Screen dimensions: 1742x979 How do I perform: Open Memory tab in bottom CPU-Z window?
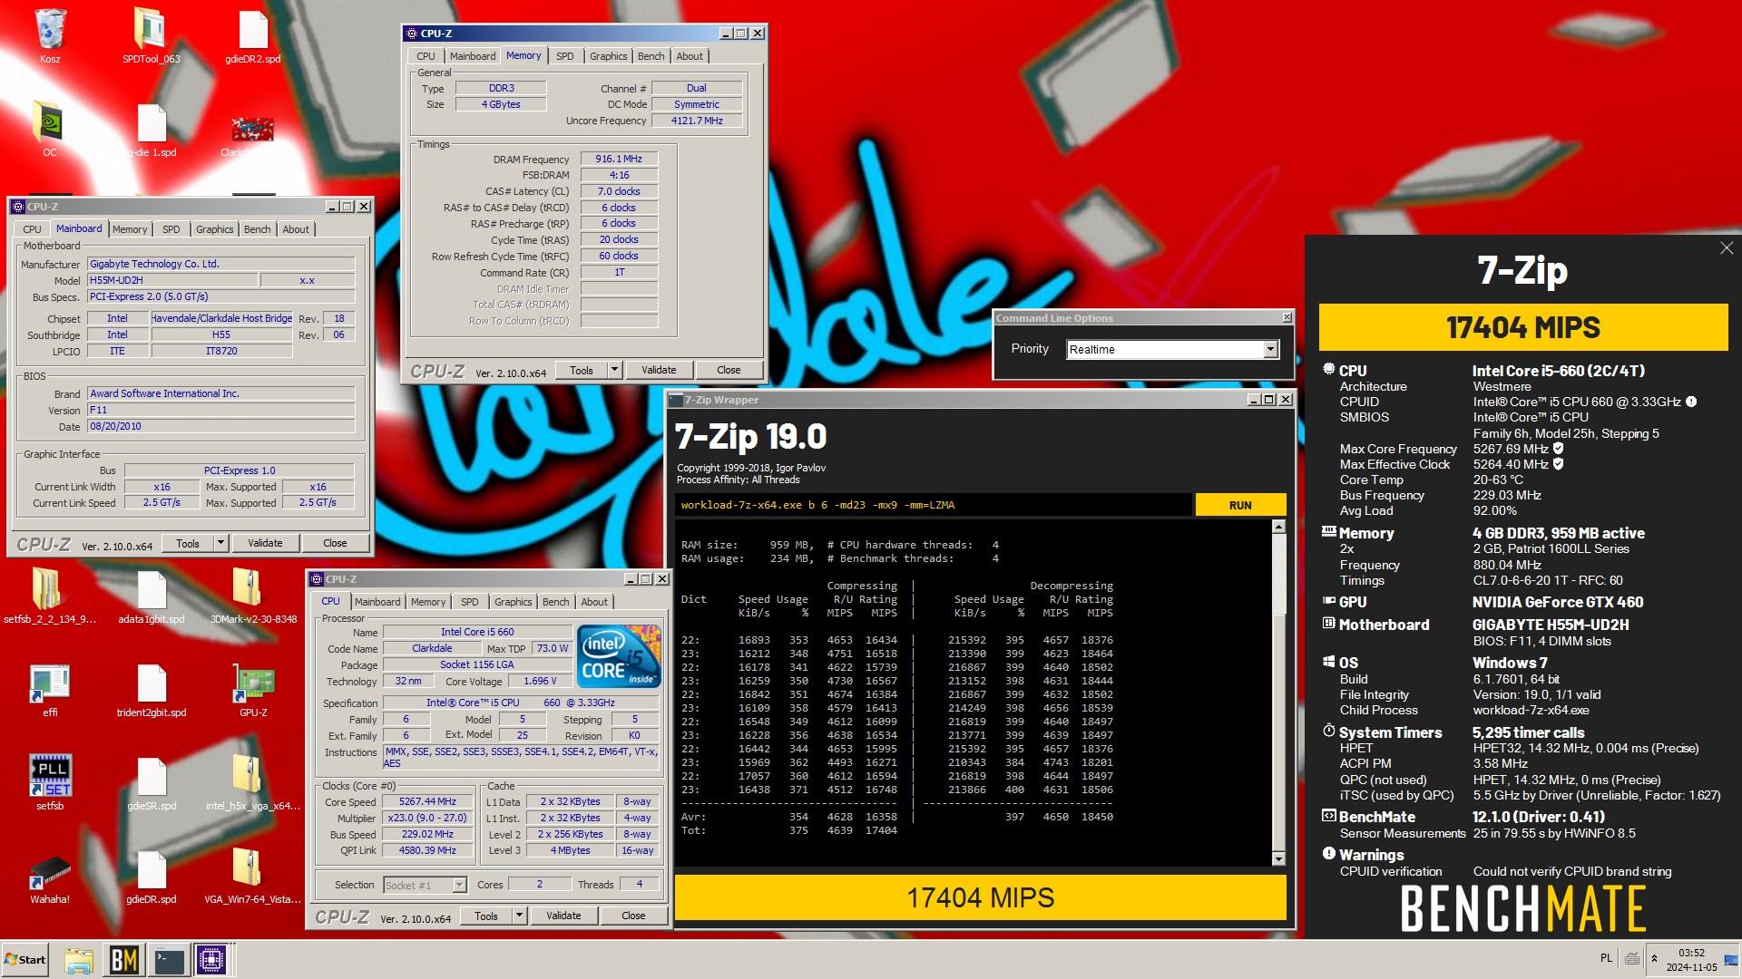coord(427,602)
